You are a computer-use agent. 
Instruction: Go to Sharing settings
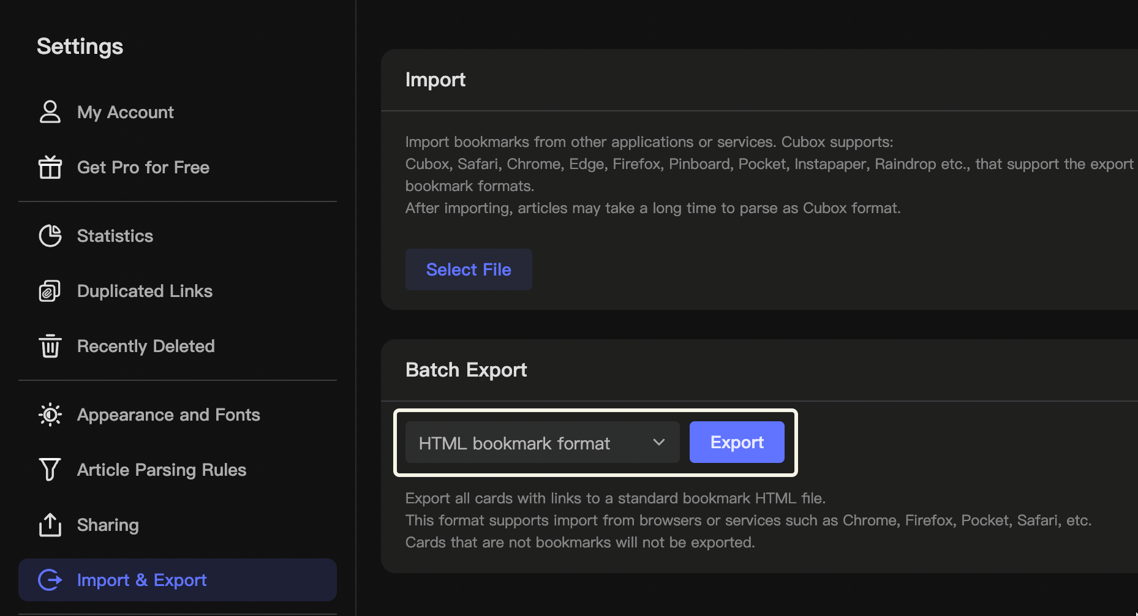(x=178, y=525)
